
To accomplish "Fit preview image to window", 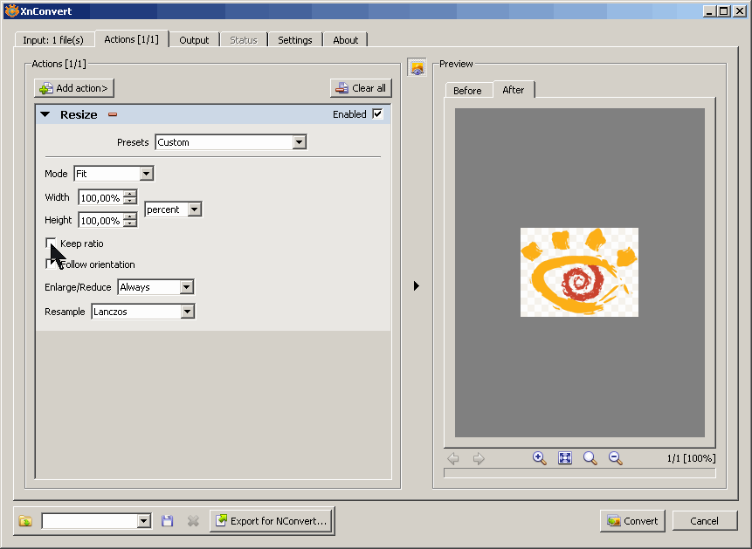I will click(x=565, y=458).
